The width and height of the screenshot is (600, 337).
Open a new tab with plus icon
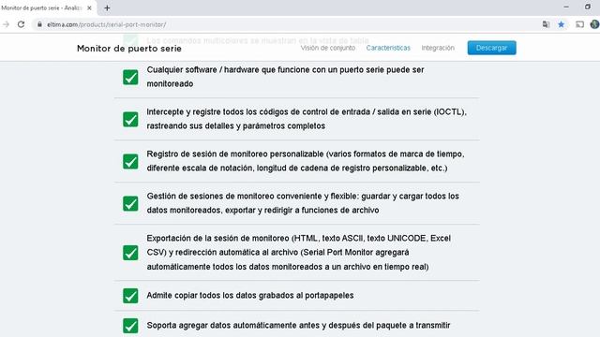point(107,7)
